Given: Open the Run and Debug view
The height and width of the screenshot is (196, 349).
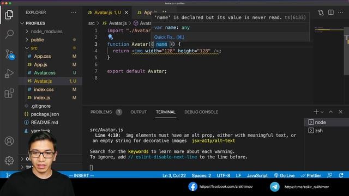Looking at the screenshot, I should (9, 73).
